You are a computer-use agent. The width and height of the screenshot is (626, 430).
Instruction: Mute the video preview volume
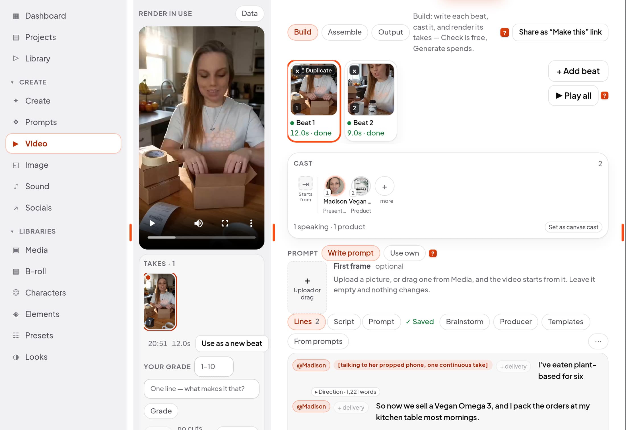coord(198,223)
